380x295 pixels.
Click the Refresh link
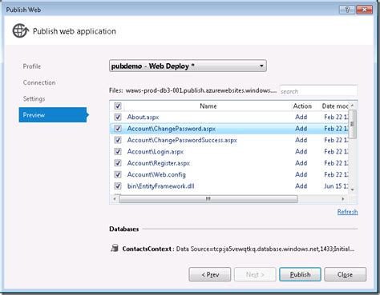point(347,212)
